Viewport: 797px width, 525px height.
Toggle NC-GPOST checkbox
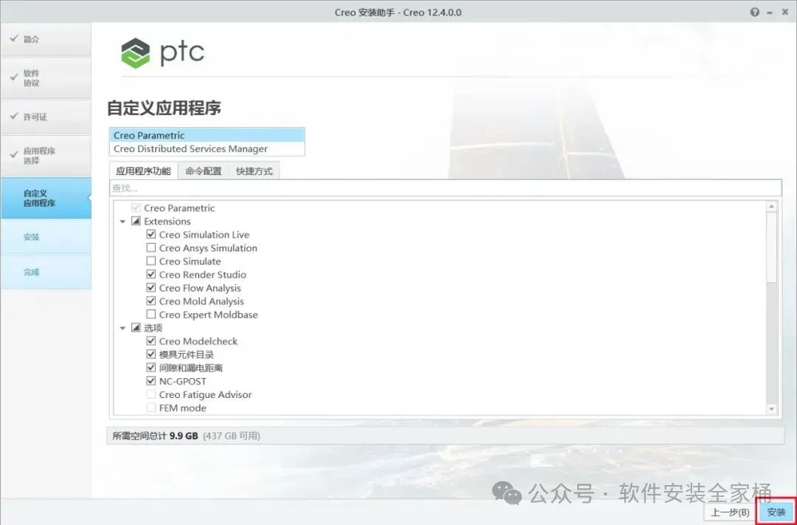click(151, 381)
